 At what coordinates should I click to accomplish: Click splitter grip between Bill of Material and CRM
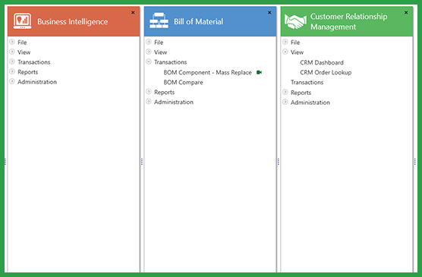coord(279,162)
